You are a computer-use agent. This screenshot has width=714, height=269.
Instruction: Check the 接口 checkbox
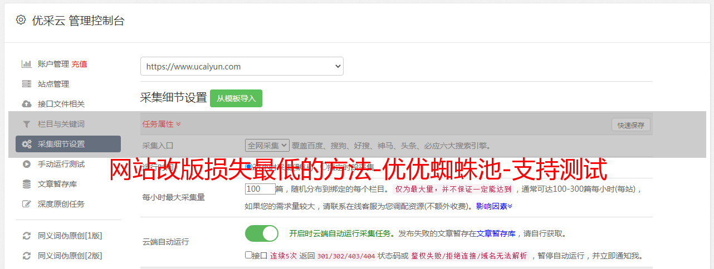249,255
